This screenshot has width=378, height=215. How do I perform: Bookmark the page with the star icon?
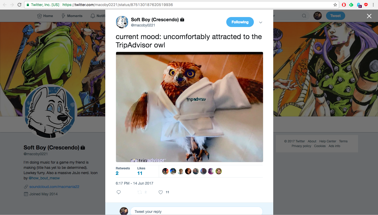coord(335,5)
